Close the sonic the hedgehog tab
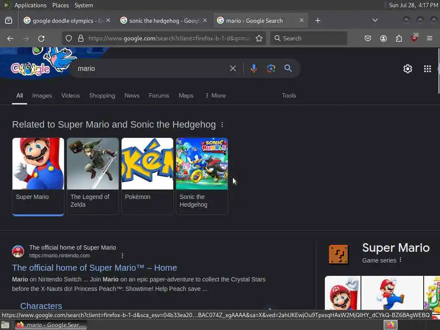The width and height of the screenshot is (440, 330). 205,21
